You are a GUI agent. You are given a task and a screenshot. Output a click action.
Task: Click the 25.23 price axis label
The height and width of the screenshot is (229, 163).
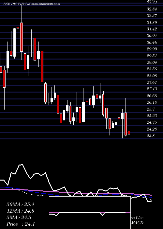click(152, 116)
